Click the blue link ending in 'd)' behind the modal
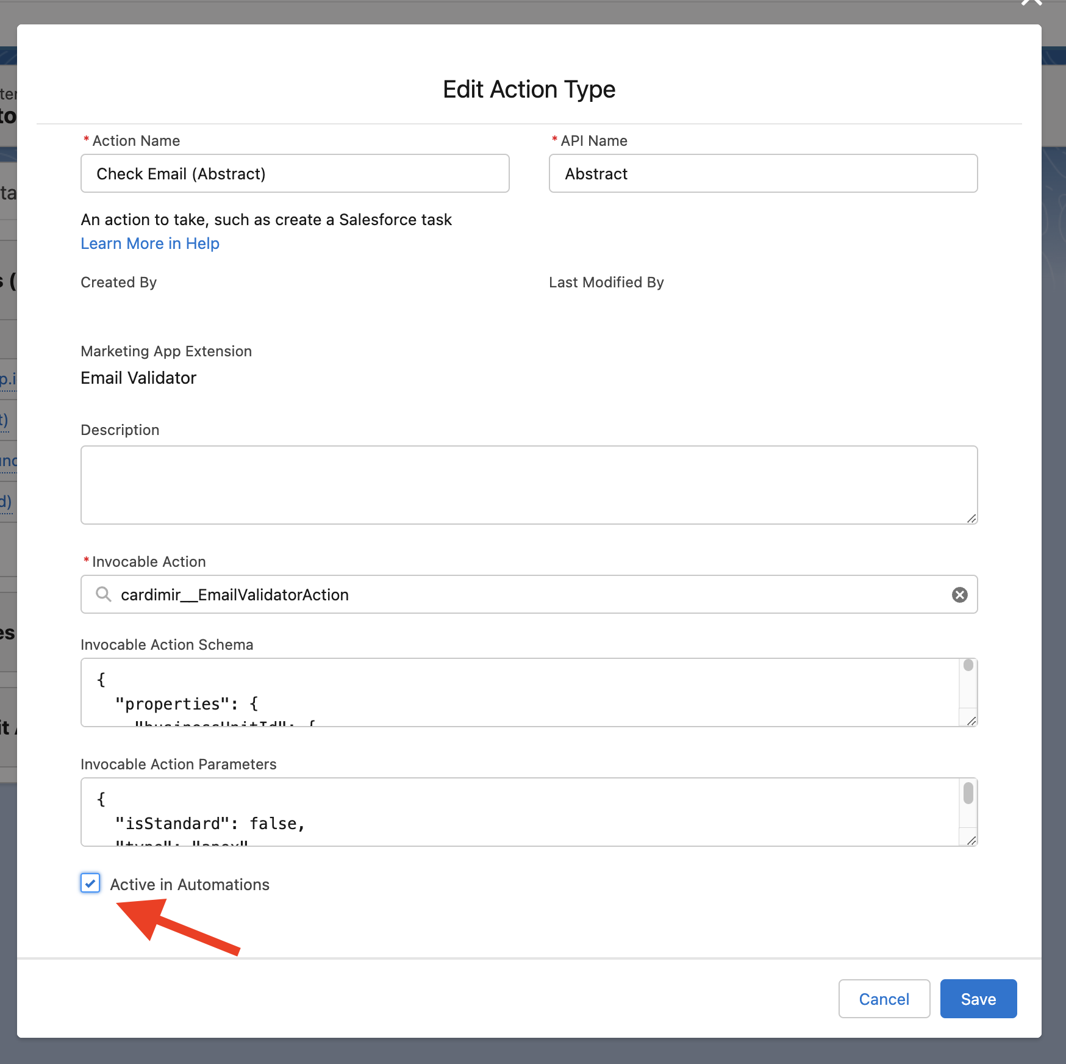The width and height of the screenshot is (1066, 1064). (x=7, y=501)
